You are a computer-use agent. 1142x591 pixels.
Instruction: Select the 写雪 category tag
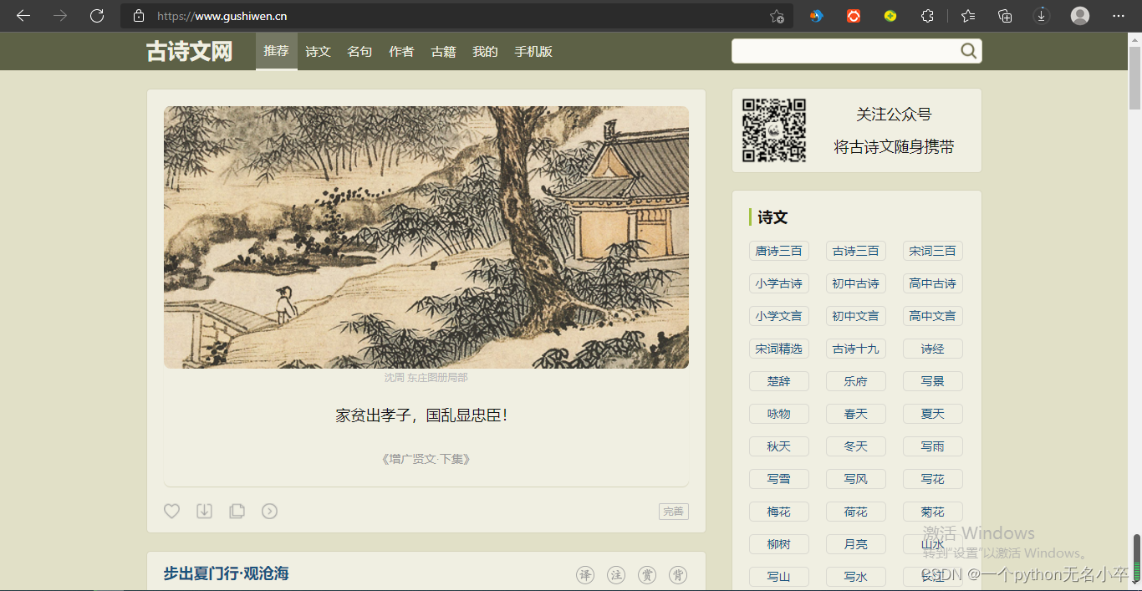(x=779, y=479)
